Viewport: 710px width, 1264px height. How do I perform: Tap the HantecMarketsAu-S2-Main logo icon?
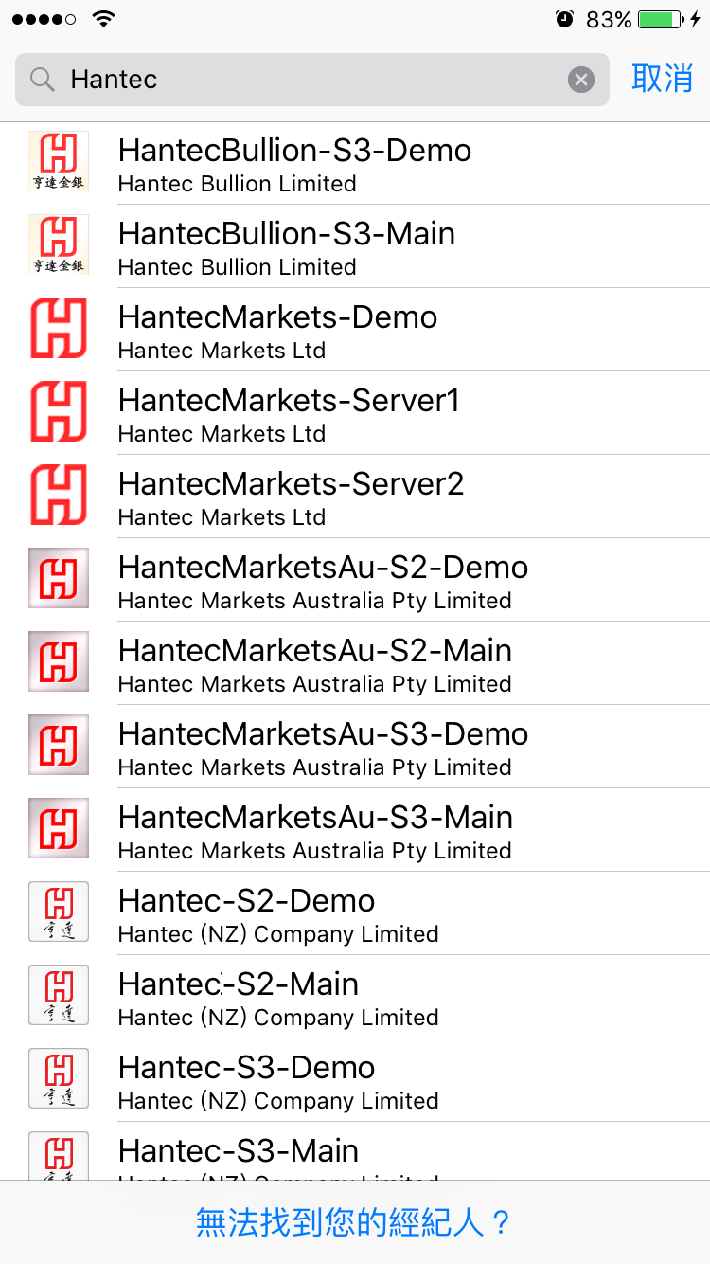pyautogui.click(x=59, y=662)
